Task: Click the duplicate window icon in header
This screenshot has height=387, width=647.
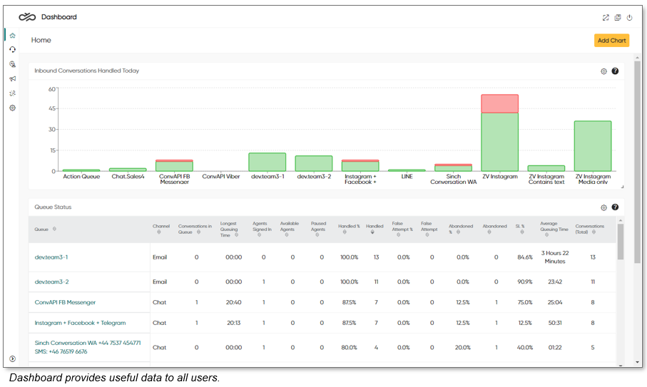Action: point(618,17)
